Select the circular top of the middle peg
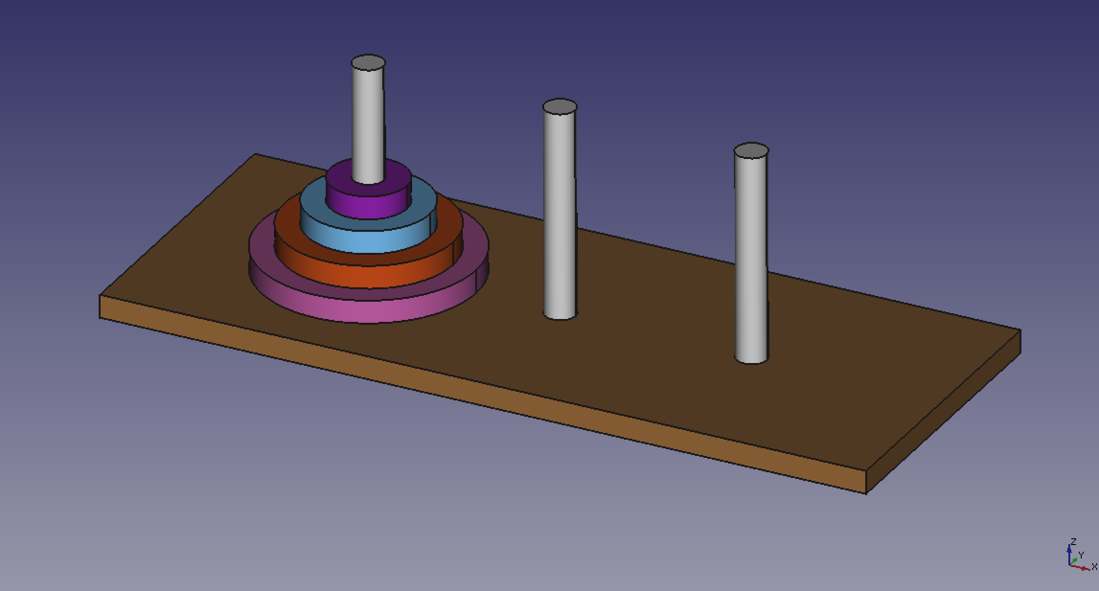This screenshot has width=1099, height=591. pyautogui.click(x=560, y=107)
